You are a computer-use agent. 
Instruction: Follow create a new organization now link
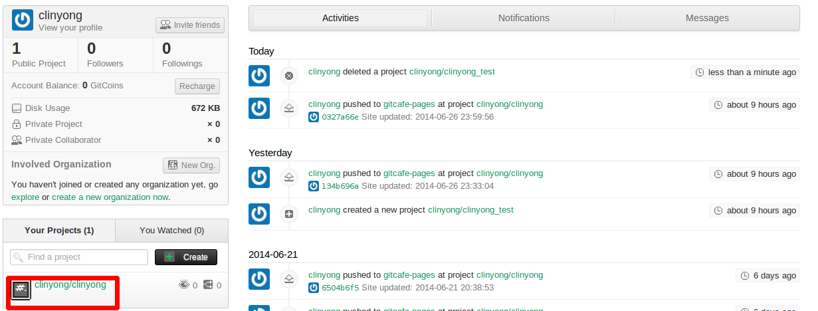pyautogui.click(x=110, y=197)
